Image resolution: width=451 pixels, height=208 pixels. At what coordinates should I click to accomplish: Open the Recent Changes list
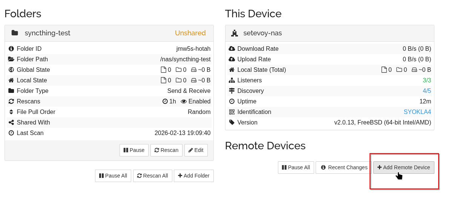344,167
